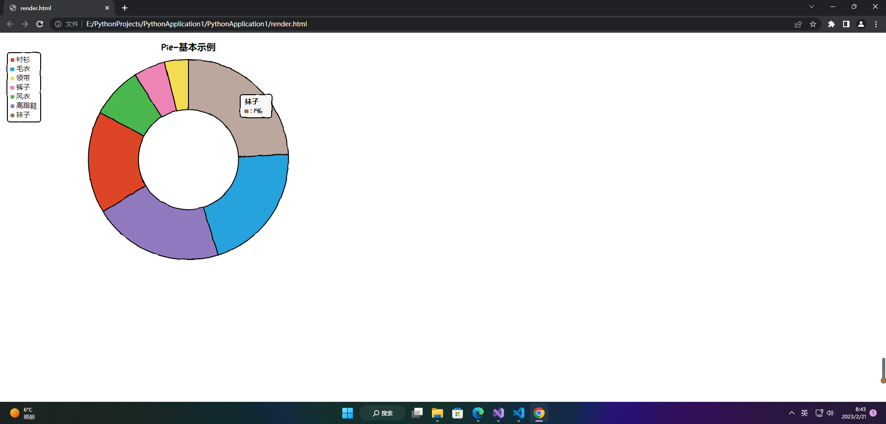This screenshot has height=424, width=886.
Task: Open the clock showing 8:43
Action: (854, 413)
